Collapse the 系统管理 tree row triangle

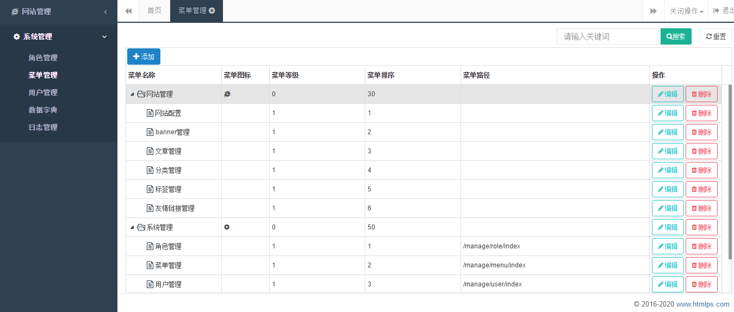pos(132,227)
